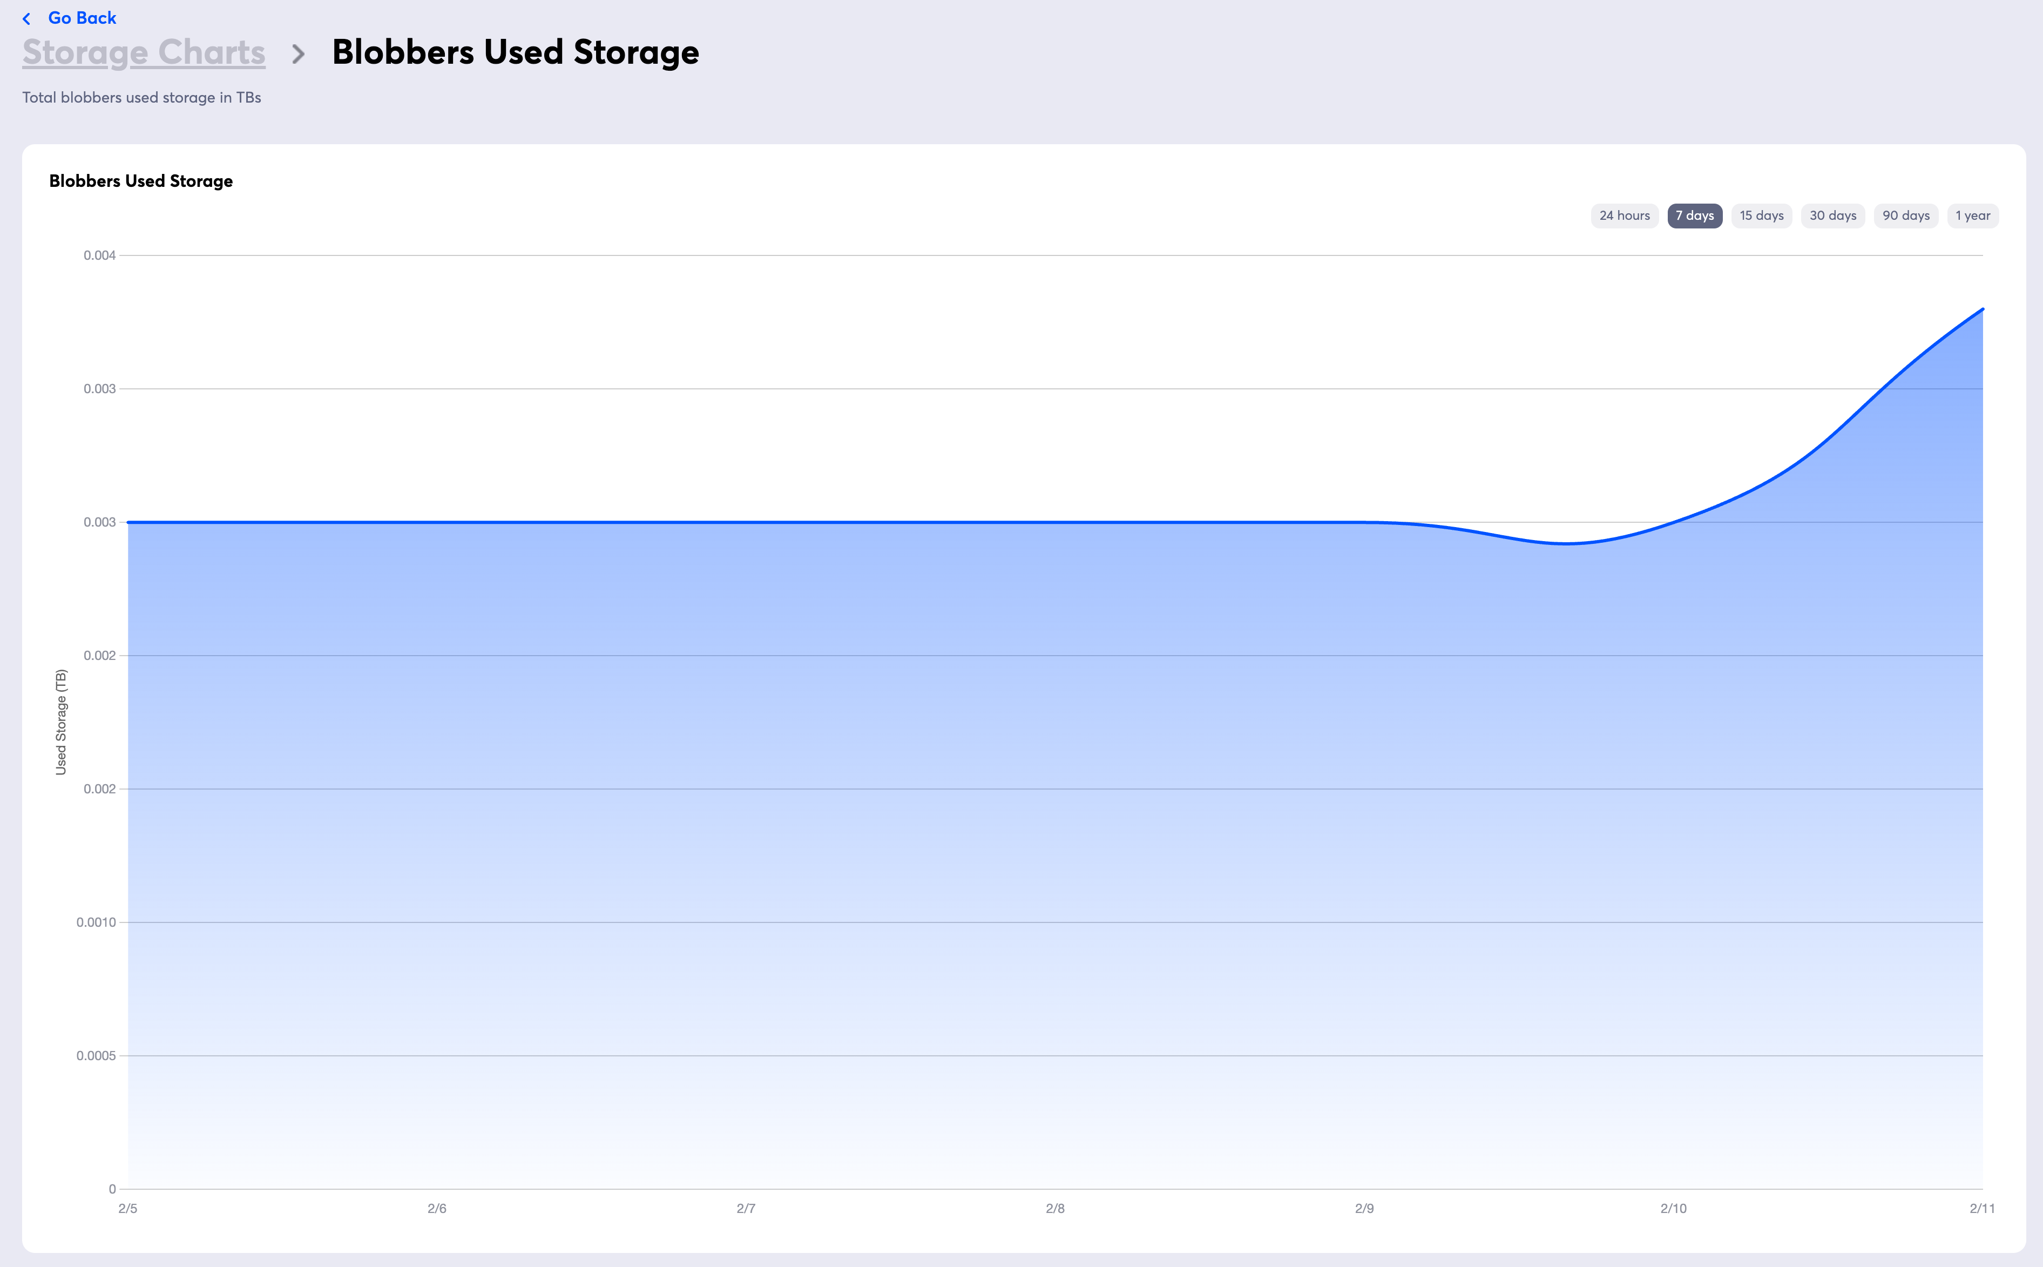Screen dimensions: 2043x1267
Task: Open the Storage Charts breadcrumb link
Action: click(x=143, y=52)
